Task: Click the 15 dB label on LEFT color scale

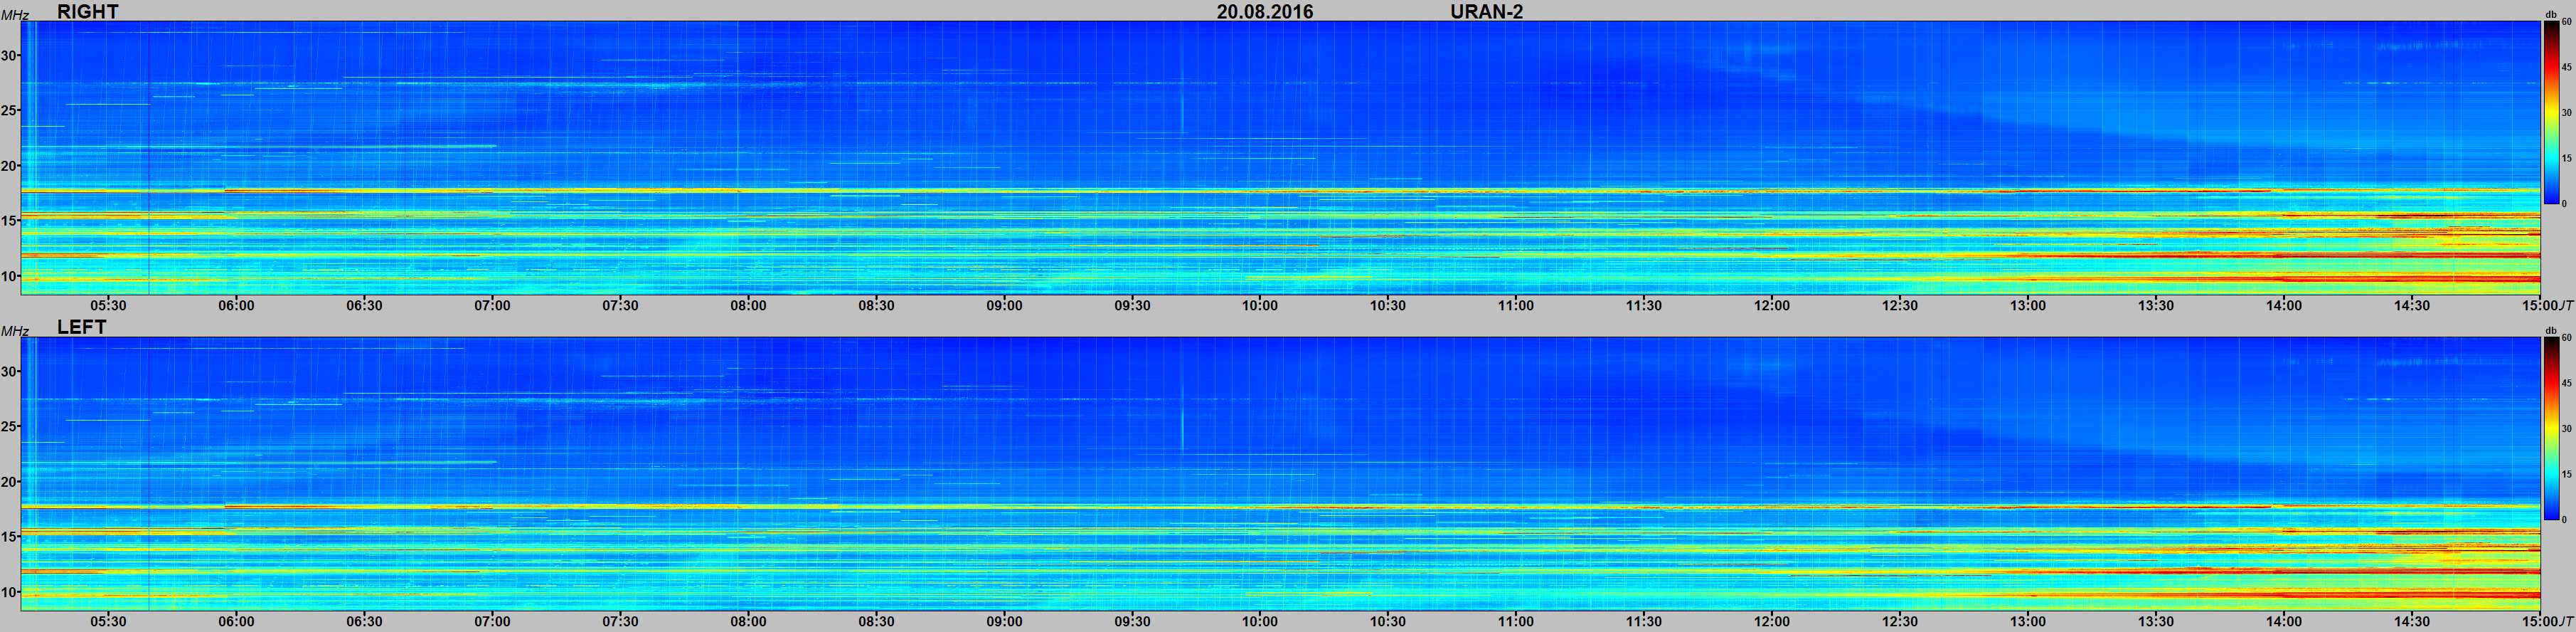Action: (2566, 475)
